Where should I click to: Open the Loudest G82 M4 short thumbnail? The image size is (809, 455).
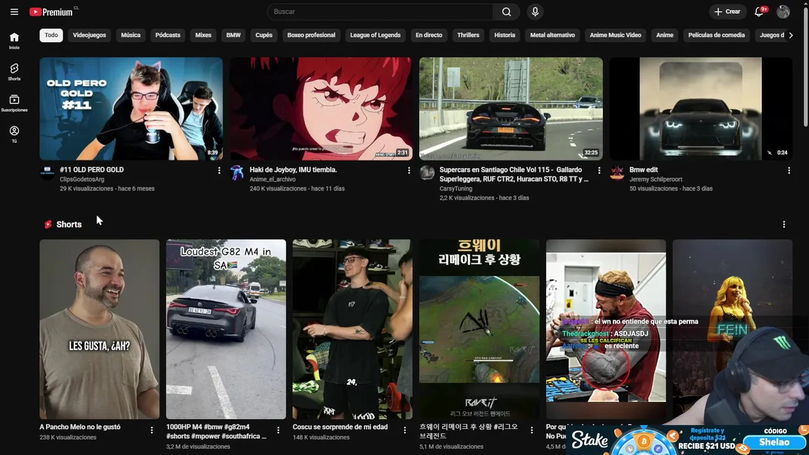click(x=226, y=329)
